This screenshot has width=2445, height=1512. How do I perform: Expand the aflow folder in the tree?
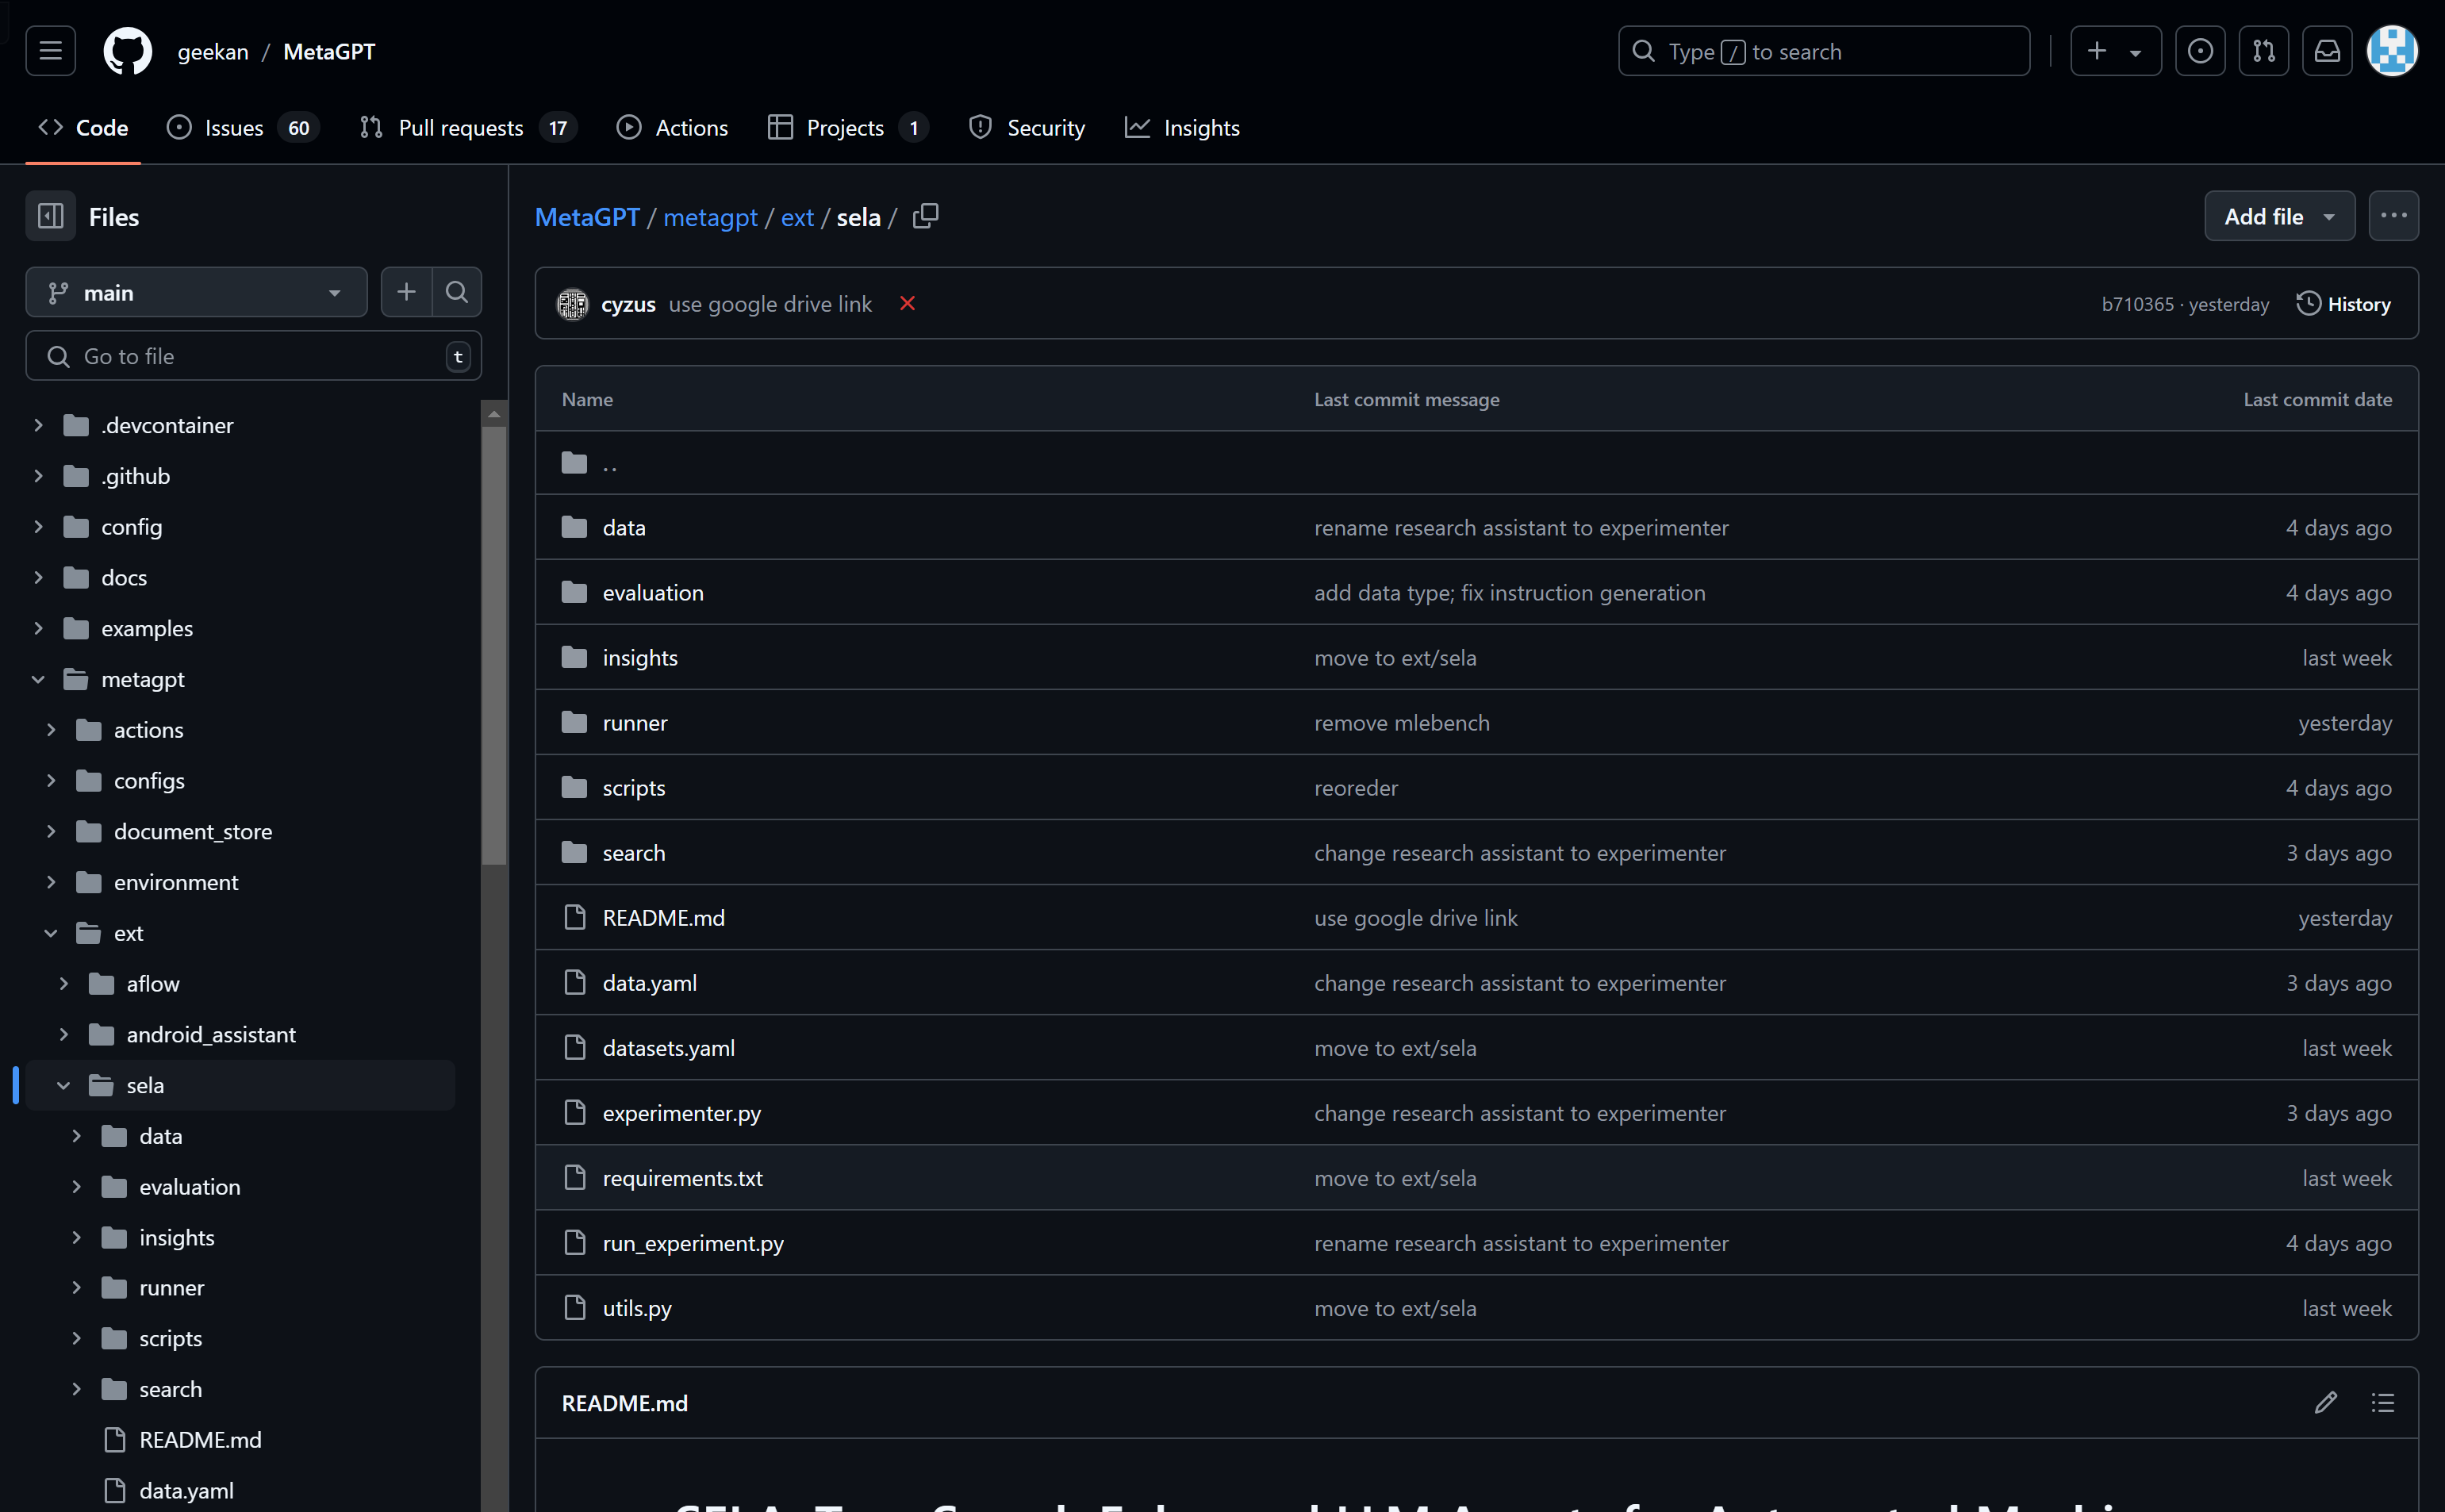(x=64, y=984)
